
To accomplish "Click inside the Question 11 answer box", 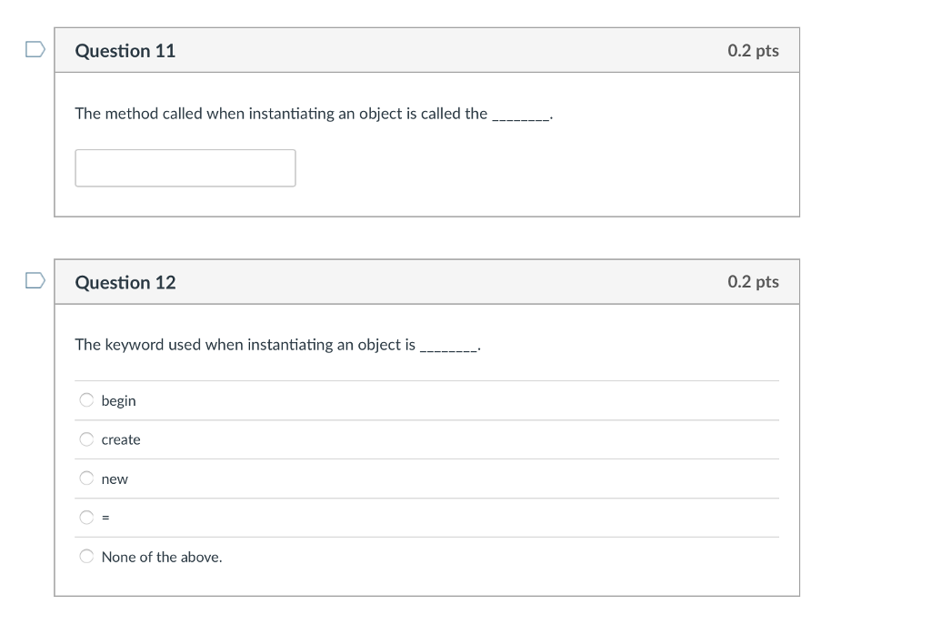I will coord(185,167).
